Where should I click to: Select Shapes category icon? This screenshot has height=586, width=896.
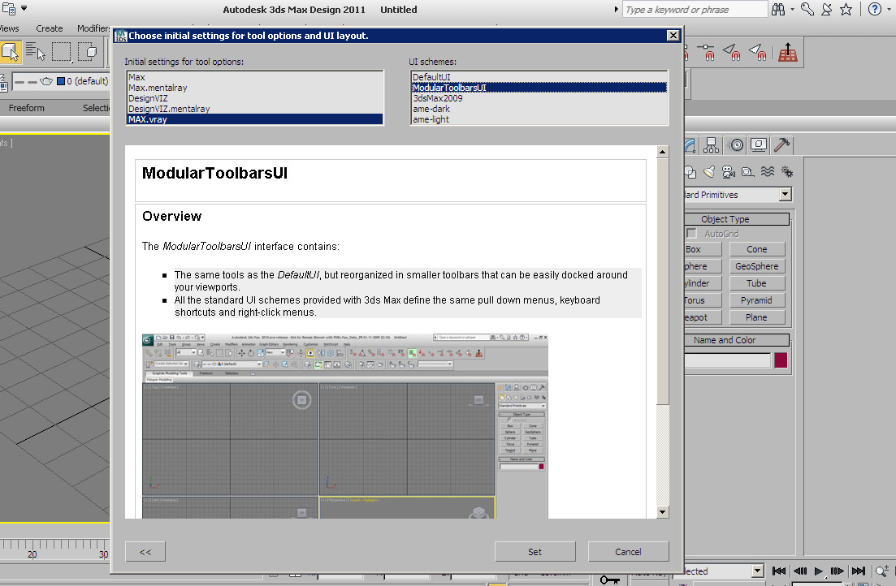click(x=690, y=171)
